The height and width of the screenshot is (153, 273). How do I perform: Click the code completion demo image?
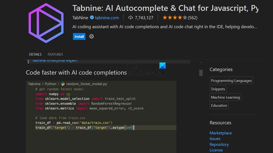pyautogui.click(x=101, y=117)
